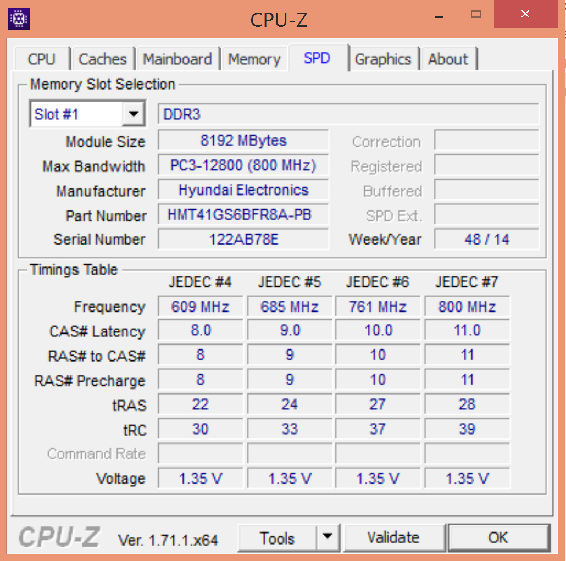
Task: Click the CAS# Latency value 9.0
Action: (290, 330)
